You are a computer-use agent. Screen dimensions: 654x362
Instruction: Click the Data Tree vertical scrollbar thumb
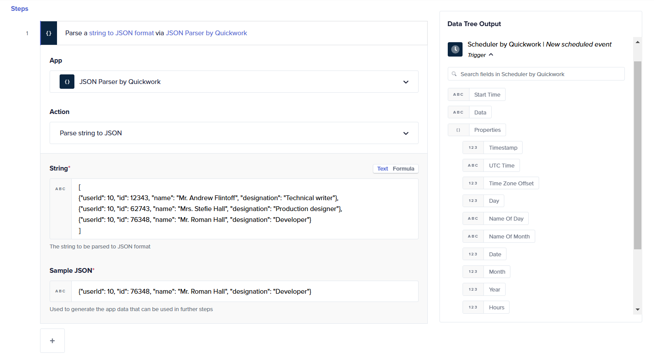point(637,154)
